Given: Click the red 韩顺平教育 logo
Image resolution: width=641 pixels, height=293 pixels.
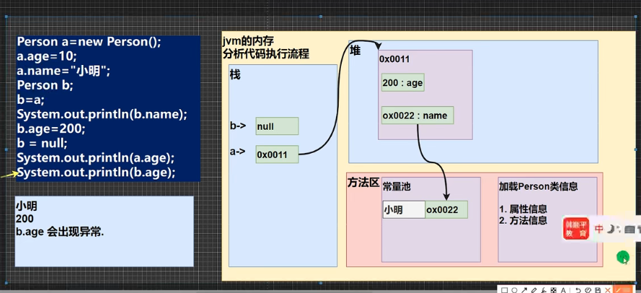Looking at the screenshot, I should (576, 229).
